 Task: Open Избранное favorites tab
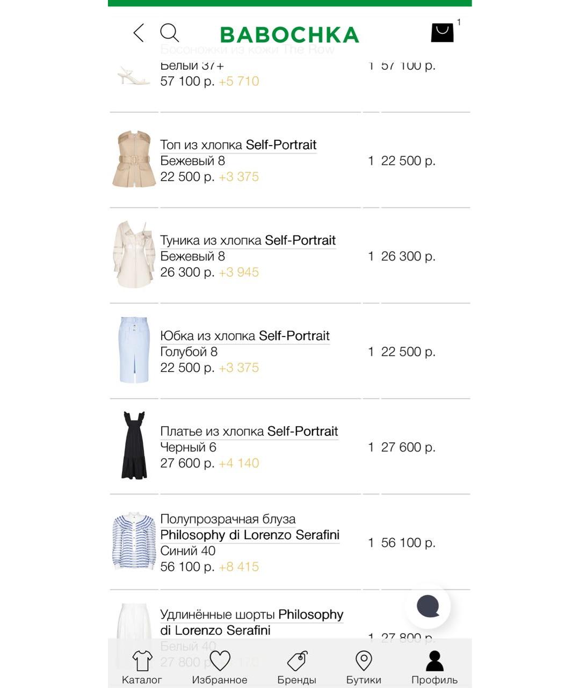220,667
